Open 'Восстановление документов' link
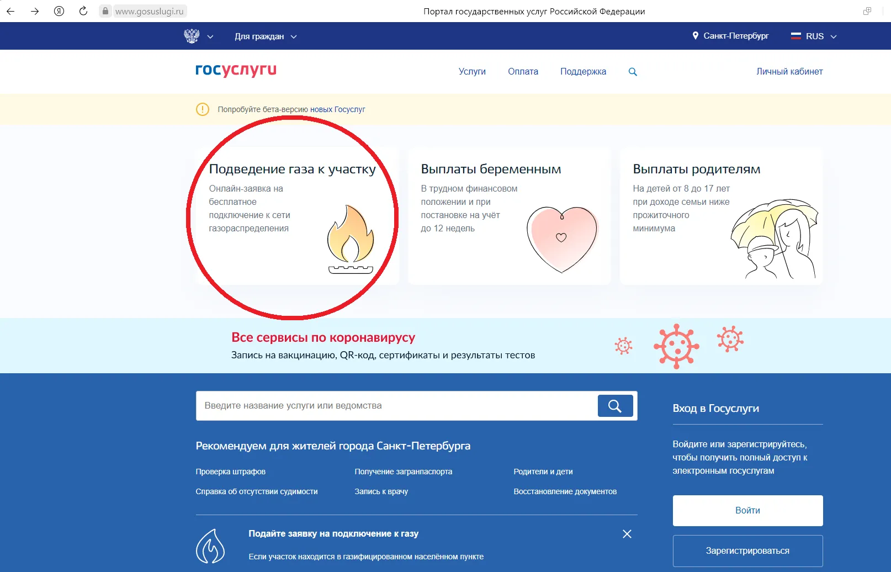Viewport: 891px width, 572px height. (565, 491)
